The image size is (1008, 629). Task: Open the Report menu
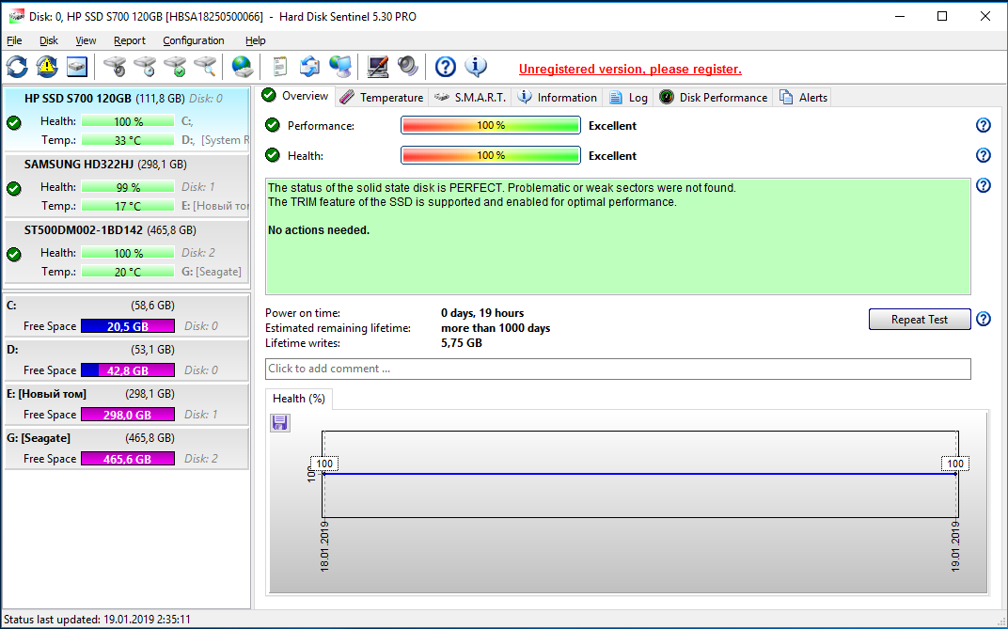(130, 40)
